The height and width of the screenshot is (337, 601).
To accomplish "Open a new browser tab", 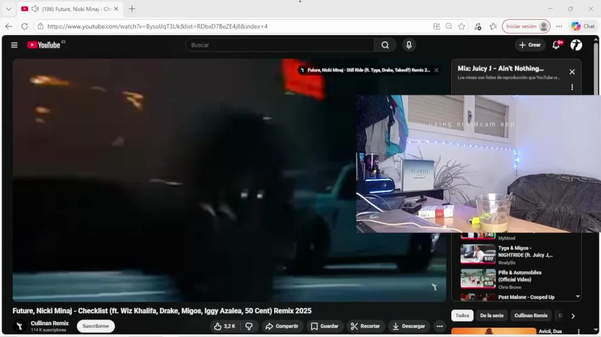I will (132, 9).
